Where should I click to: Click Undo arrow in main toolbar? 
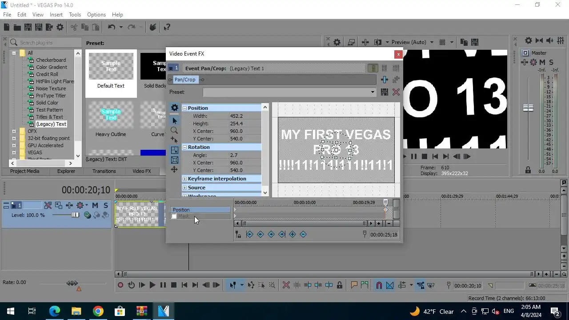coord(112,28)
